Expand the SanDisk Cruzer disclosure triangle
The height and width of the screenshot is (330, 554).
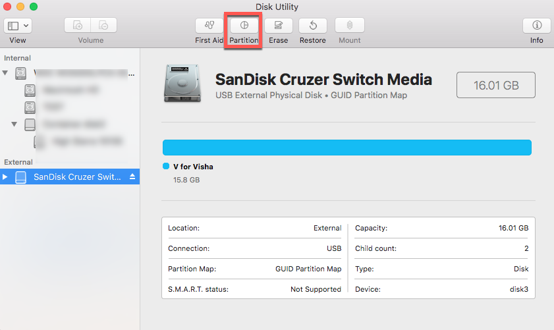(5, 177)
